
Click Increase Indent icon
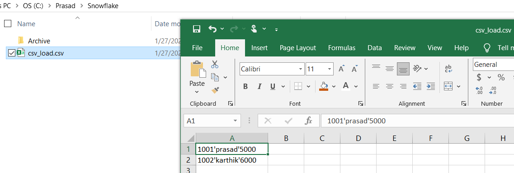point(431,87)
